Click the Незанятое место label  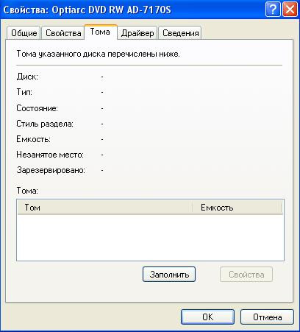[50, 155]
